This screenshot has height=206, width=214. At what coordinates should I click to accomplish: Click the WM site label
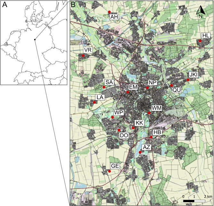(x=156, y=108)
